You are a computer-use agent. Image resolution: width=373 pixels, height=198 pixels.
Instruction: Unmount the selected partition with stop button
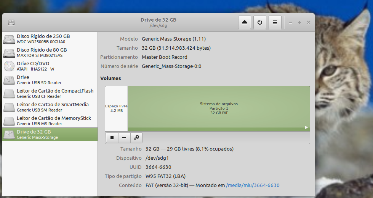pos(112,138)
